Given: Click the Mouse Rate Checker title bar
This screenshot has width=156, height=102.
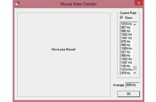Looking at the screenshot, I should click(x=79, y=4).
